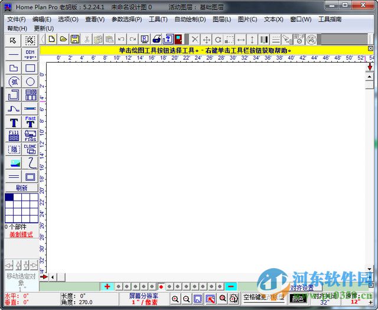Click the undo arrow icon
Viewport: 378px width, 310px height.
click(122, 39)
